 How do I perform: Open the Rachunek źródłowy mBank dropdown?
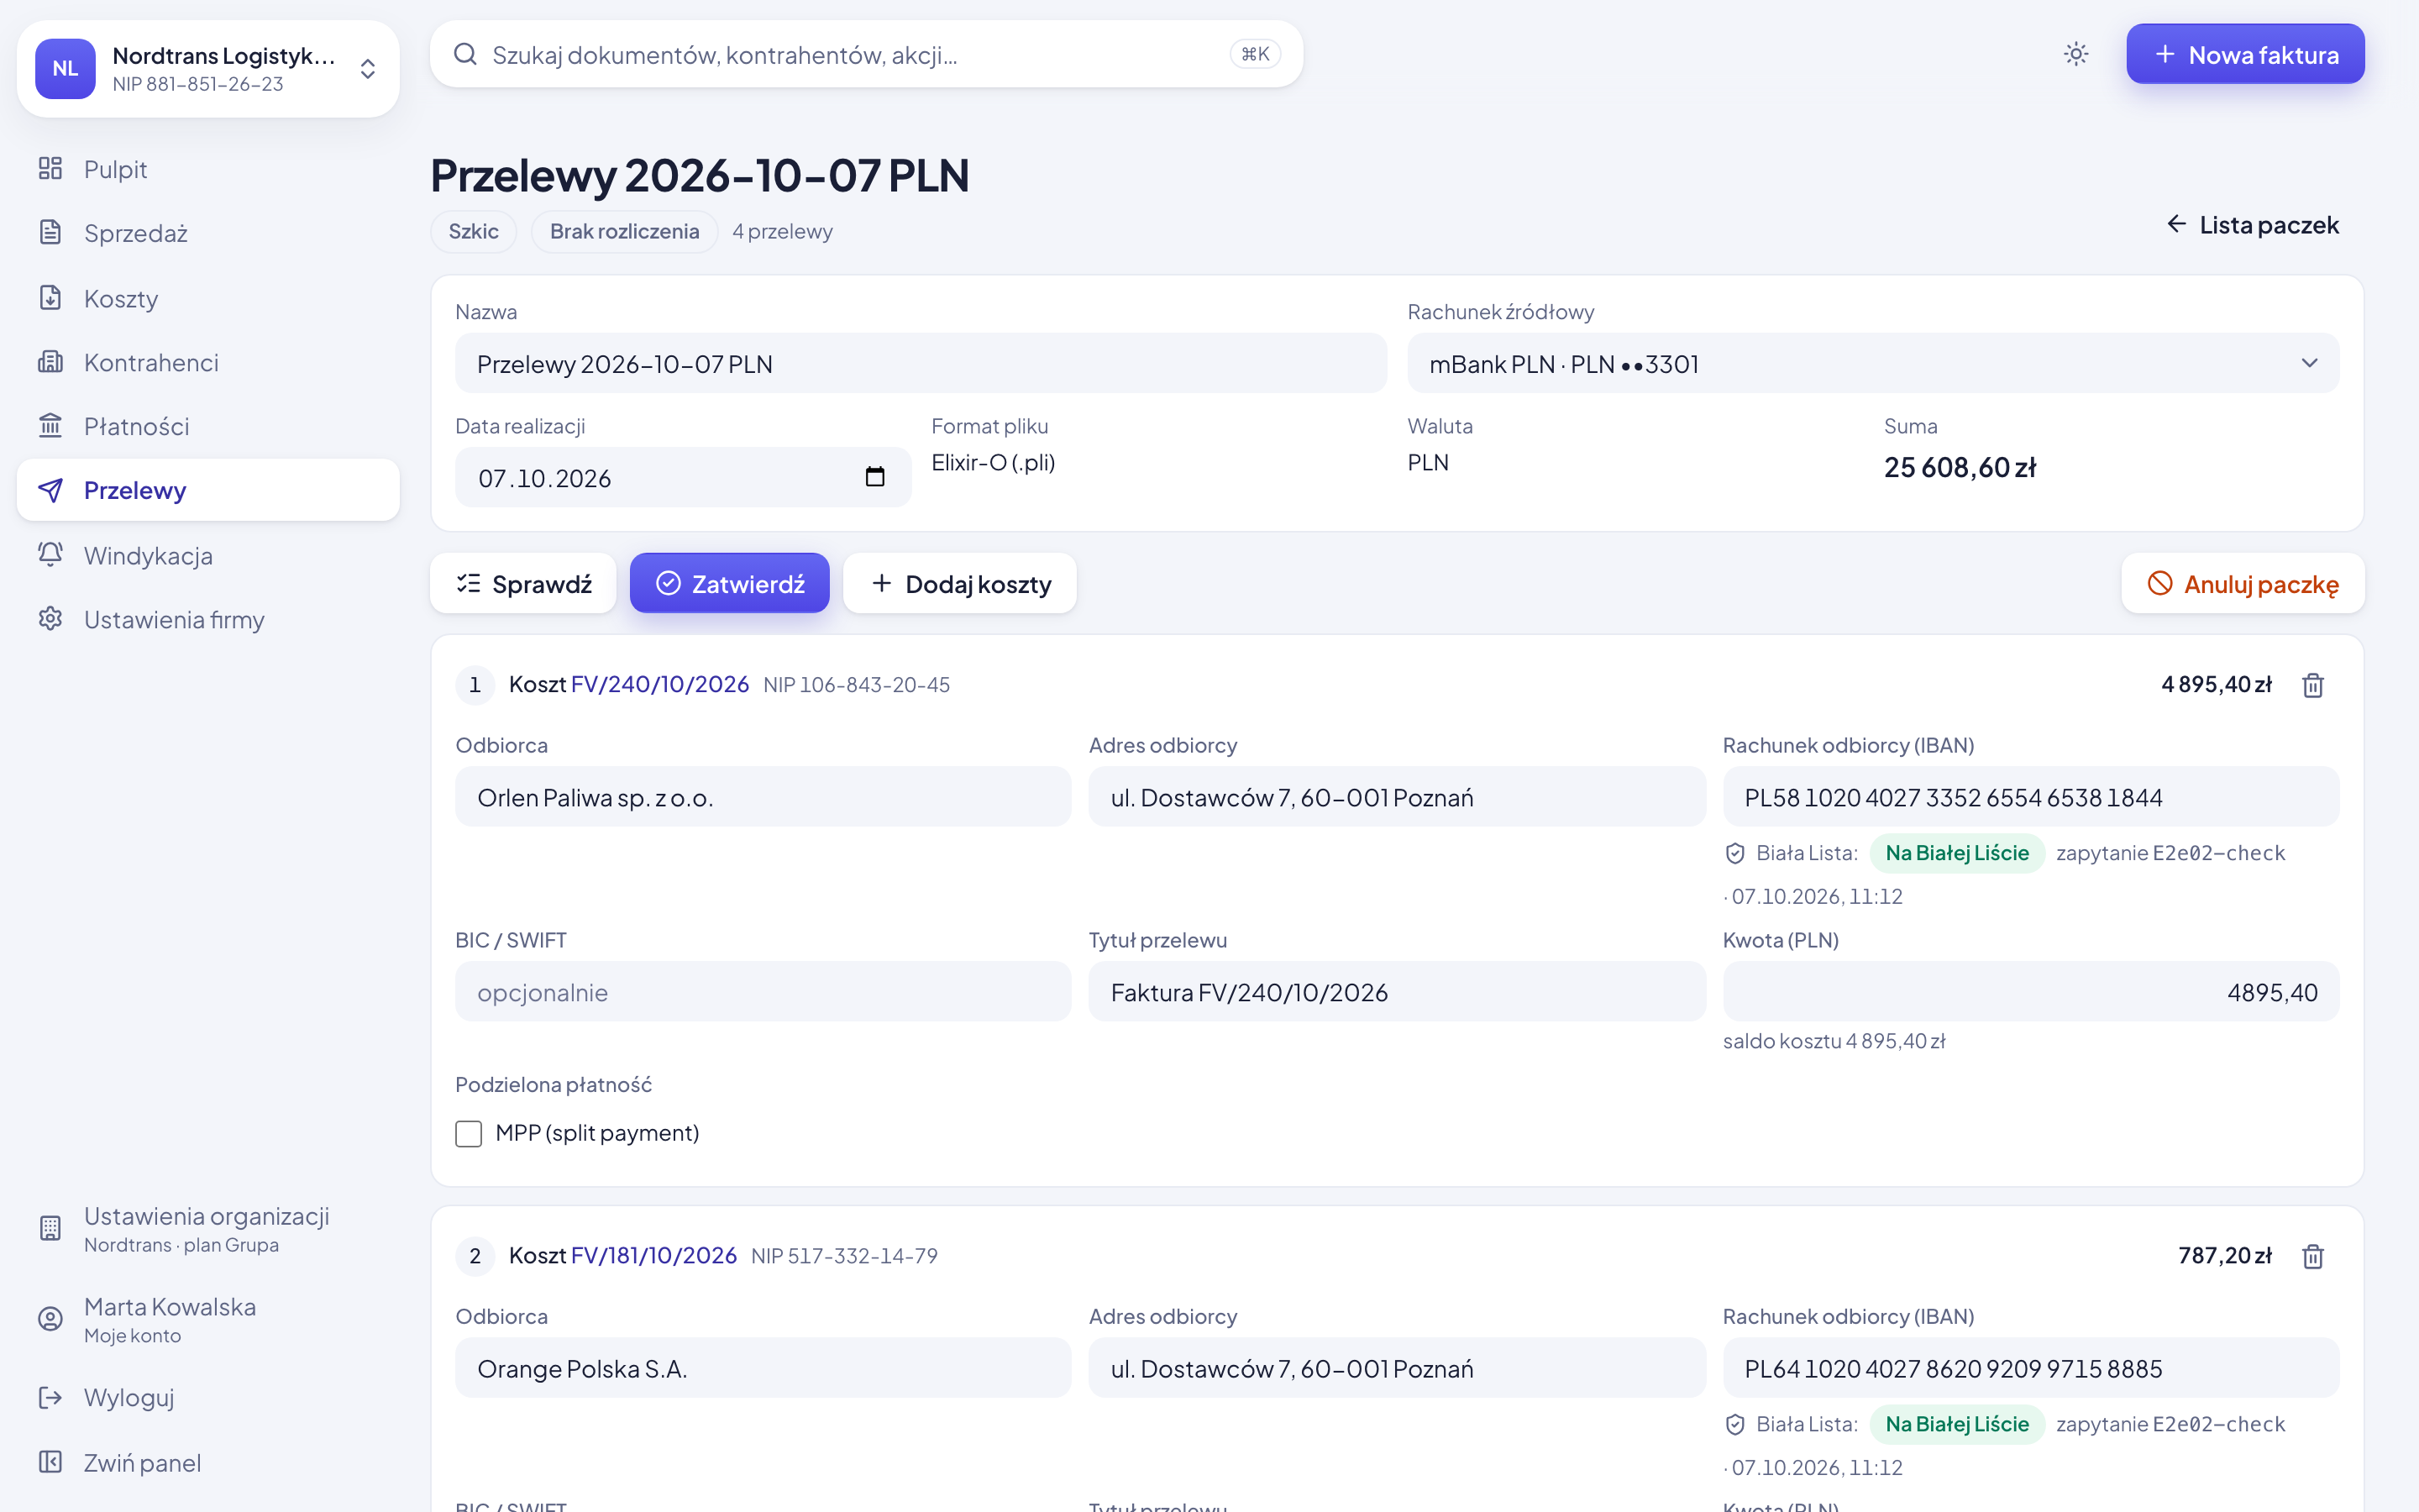[1872, 363]
